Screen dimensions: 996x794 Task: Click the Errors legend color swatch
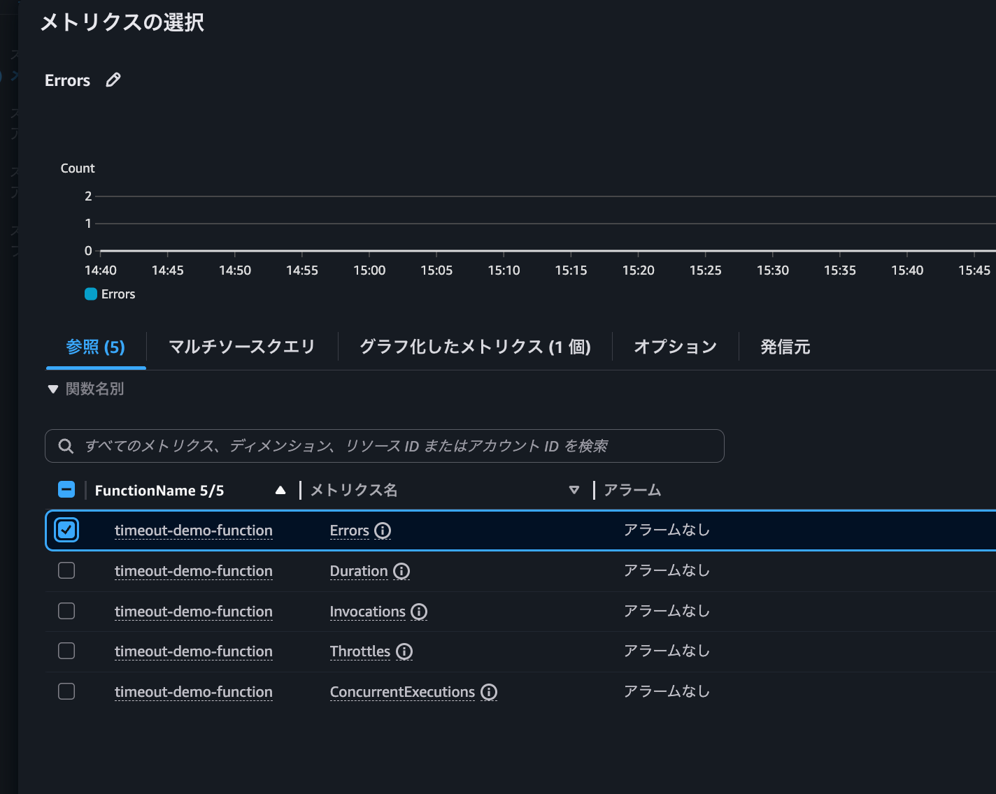[x=91, y=294]
